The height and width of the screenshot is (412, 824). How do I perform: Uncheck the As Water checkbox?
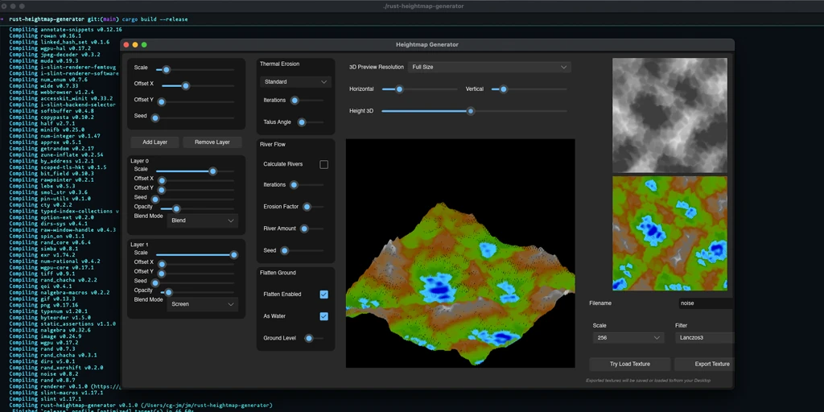click(323, 316)
